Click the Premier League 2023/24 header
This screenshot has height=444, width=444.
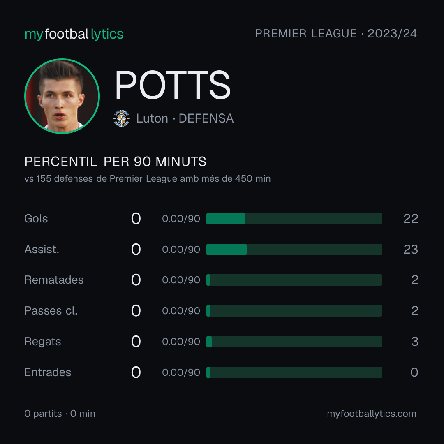click(336, 34)
